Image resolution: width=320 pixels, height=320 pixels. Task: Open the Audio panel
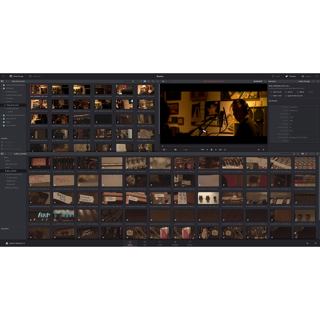276,76
